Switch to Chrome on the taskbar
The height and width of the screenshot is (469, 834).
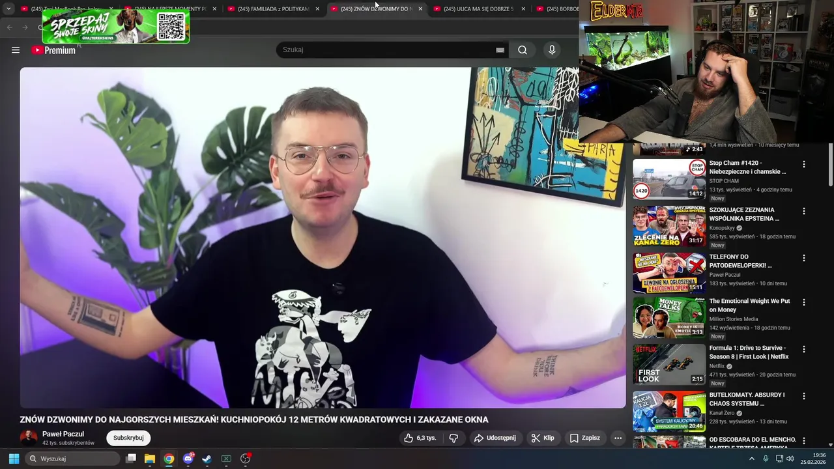pos(169,459)
